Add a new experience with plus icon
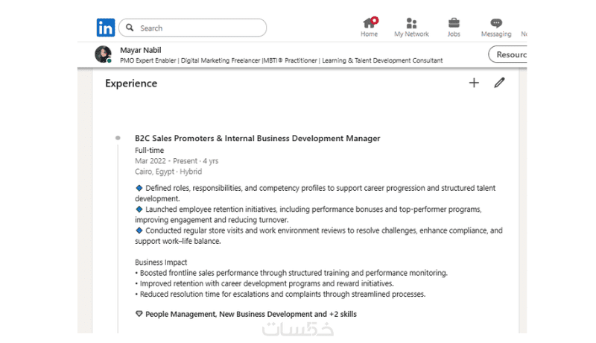 coord(474,83)
